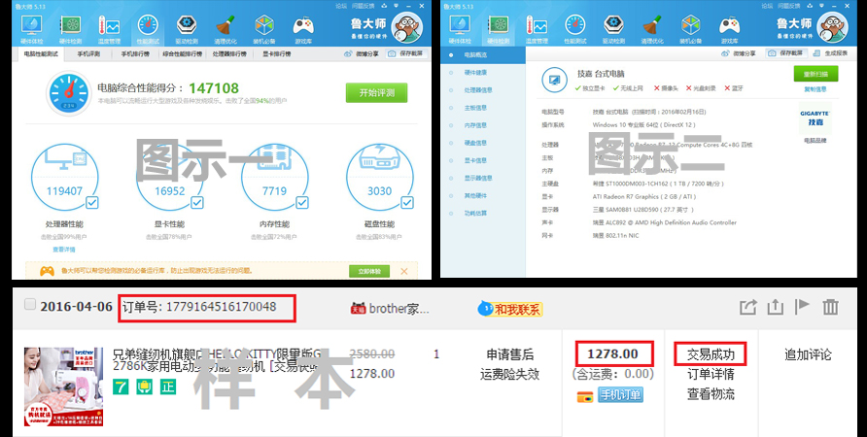Click the 查看物流 link
The height and width of the screenshot is (437, 867).
click(711, 394)
